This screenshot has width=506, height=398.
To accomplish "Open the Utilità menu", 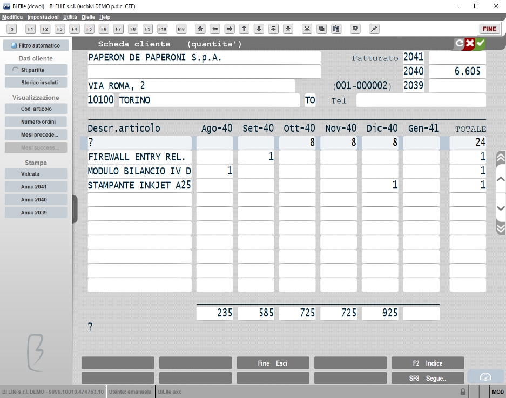I will coord(70,17).
